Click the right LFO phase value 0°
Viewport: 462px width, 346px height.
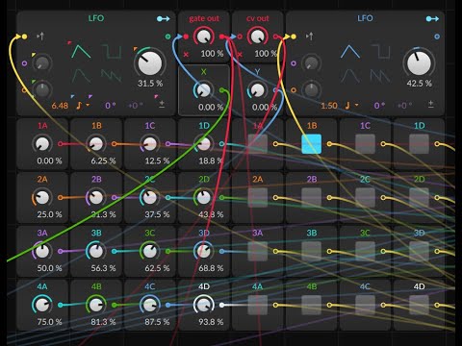pos(379,106)
